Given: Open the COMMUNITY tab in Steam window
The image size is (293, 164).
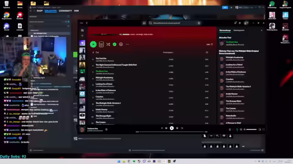Looking at the screenshot, I should [65, 11].
